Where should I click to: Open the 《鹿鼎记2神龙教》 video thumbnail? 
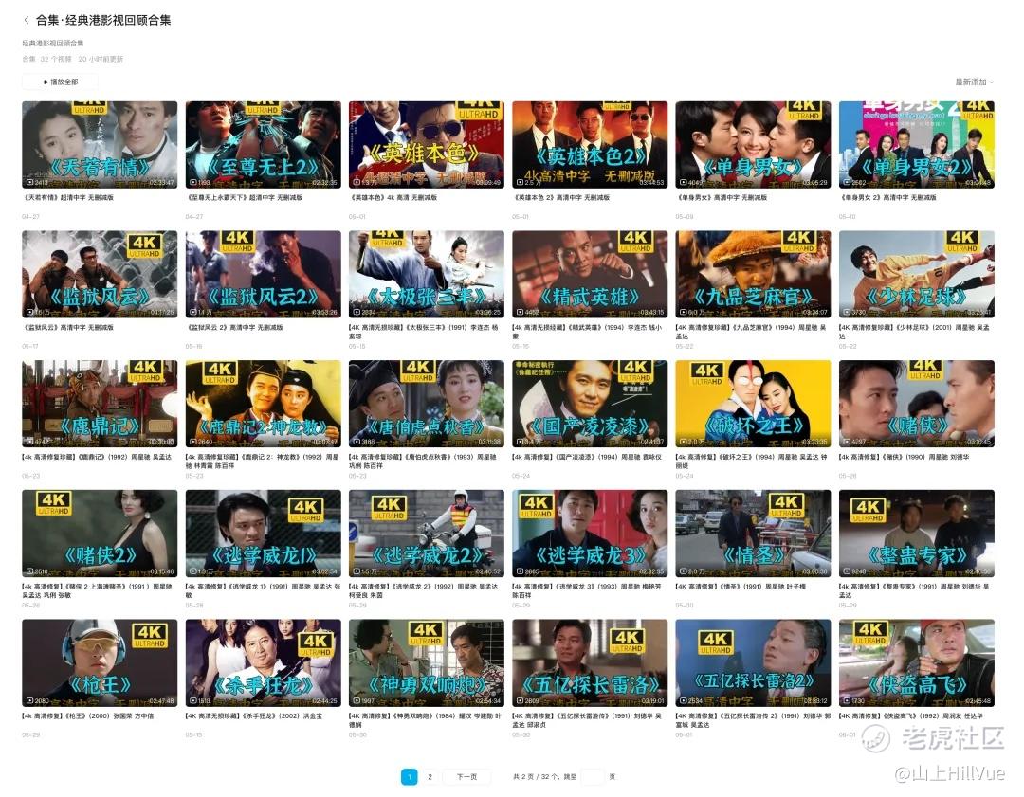tap(264, 404)
